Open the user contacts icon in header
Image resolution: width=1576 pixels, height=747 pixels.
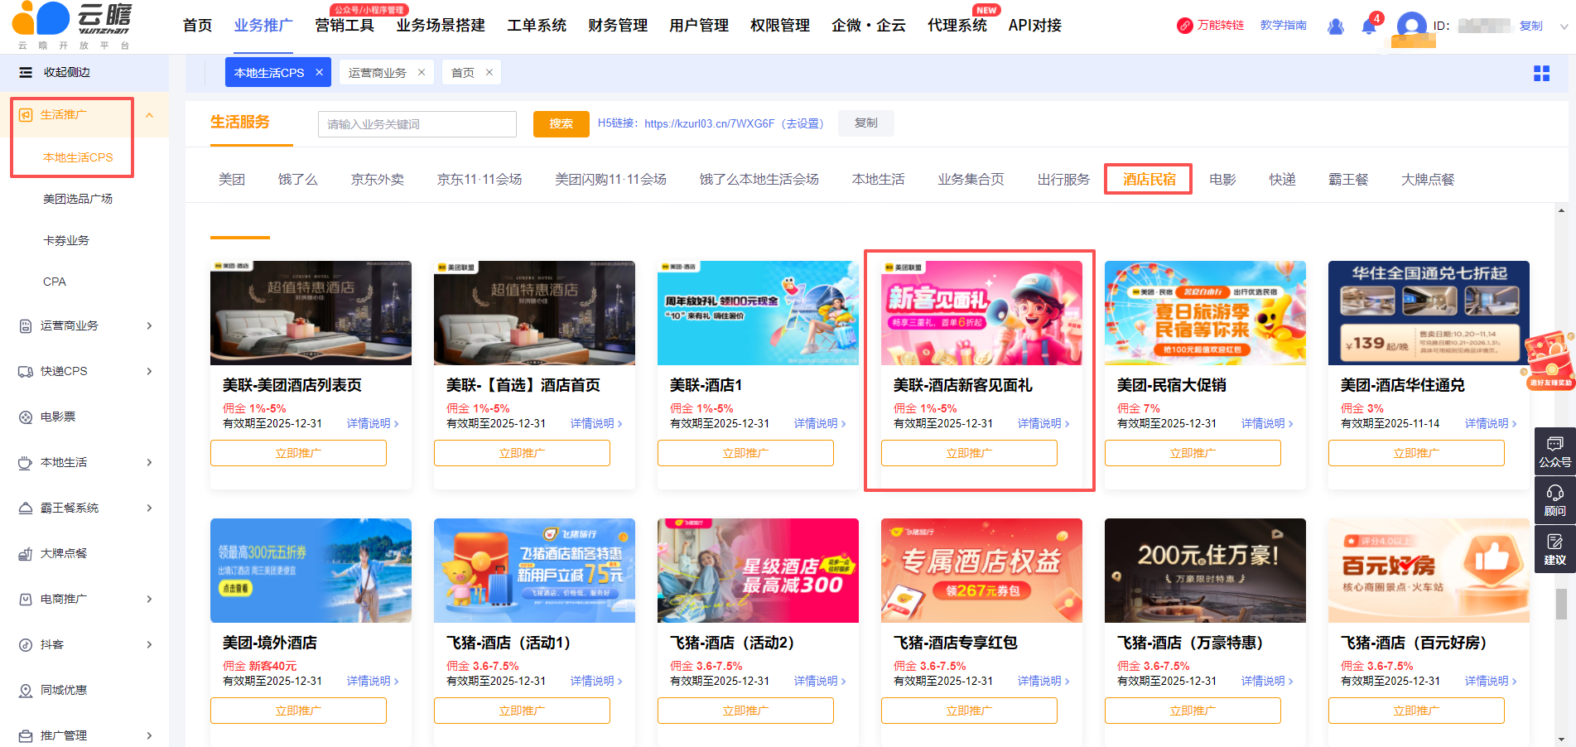[1335, 27]
